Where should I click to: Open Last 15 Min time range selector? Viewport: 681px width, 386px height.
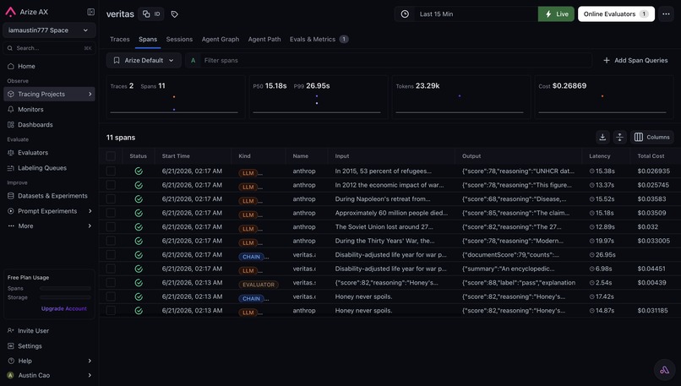[x=466, y=14]
